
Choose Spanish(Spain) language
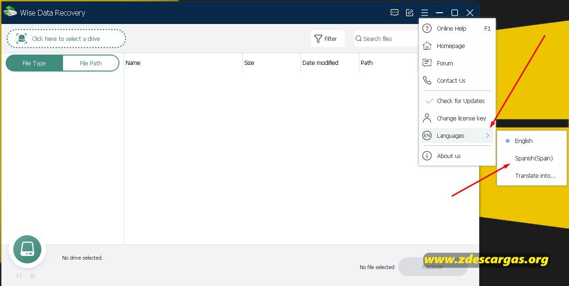(532, 158)
